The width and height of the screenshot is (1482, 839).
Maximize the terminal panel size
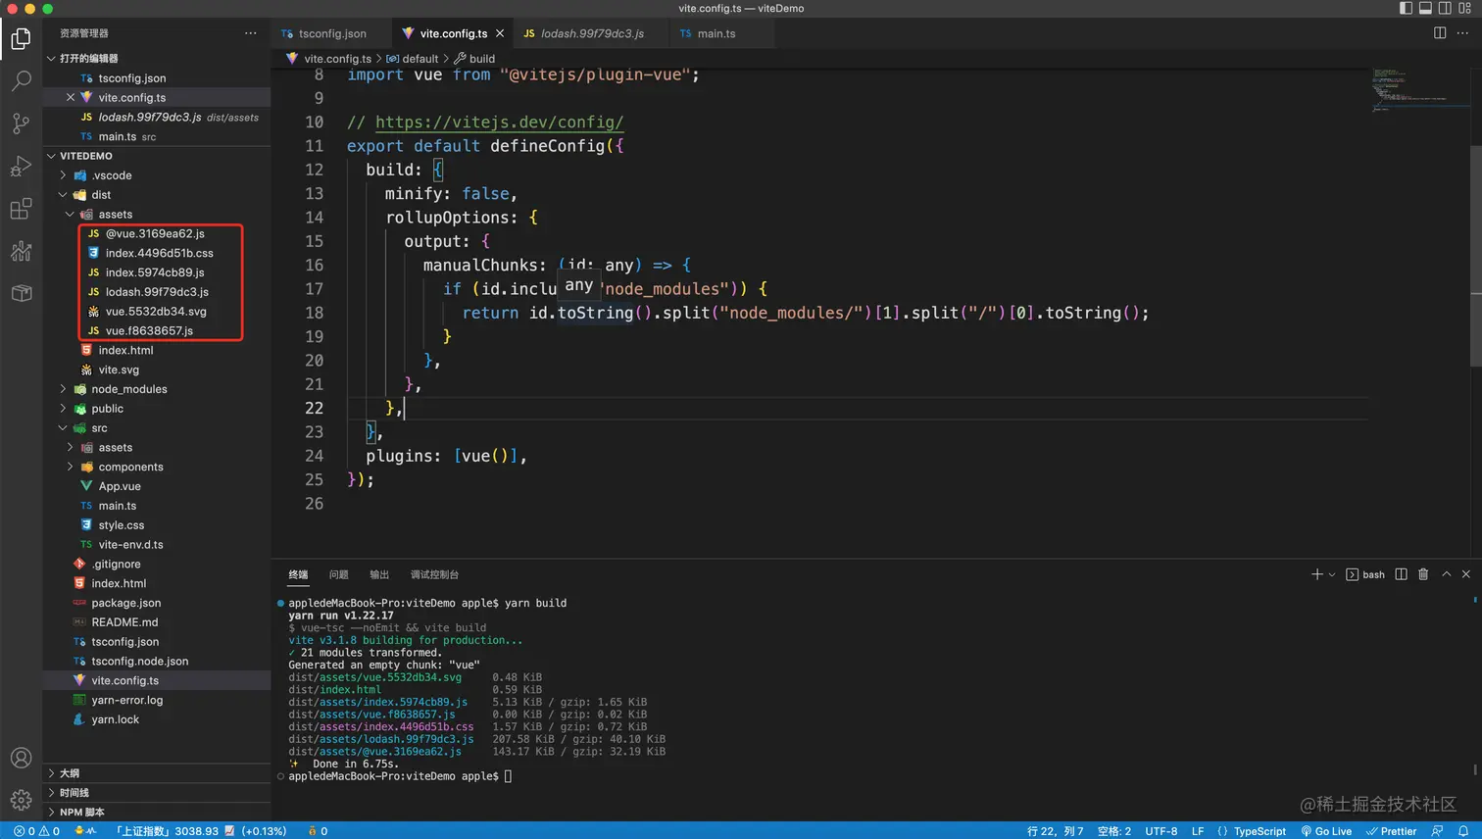click(x=1446, y=574)
